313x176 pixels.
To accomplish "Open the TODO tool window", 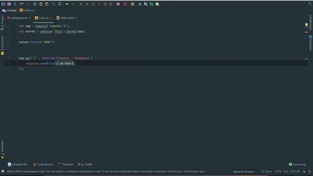I will click(x=85, y=164).
